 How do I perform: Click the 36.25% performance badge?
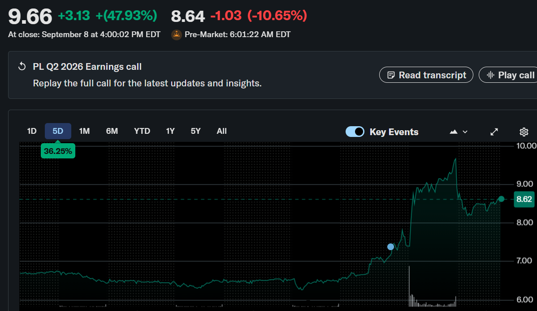pyautogui.click(x=58, y=151)
